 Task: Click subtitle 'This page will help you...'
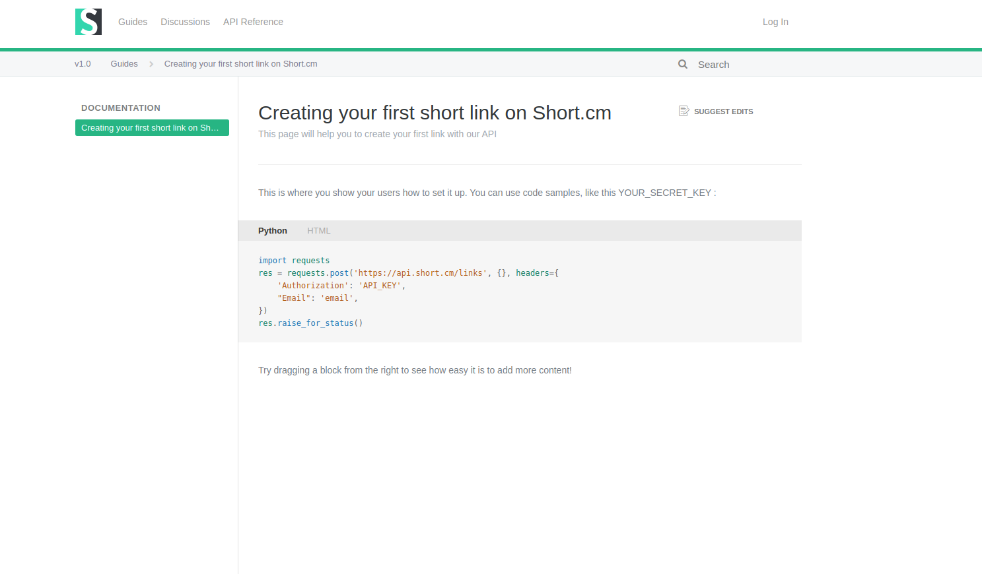coord(377,134)
